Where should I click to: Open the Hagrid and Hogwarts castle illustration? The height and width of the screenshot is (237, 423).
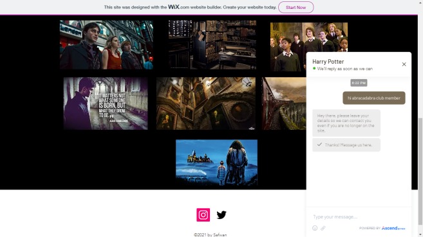pos(216,162)
